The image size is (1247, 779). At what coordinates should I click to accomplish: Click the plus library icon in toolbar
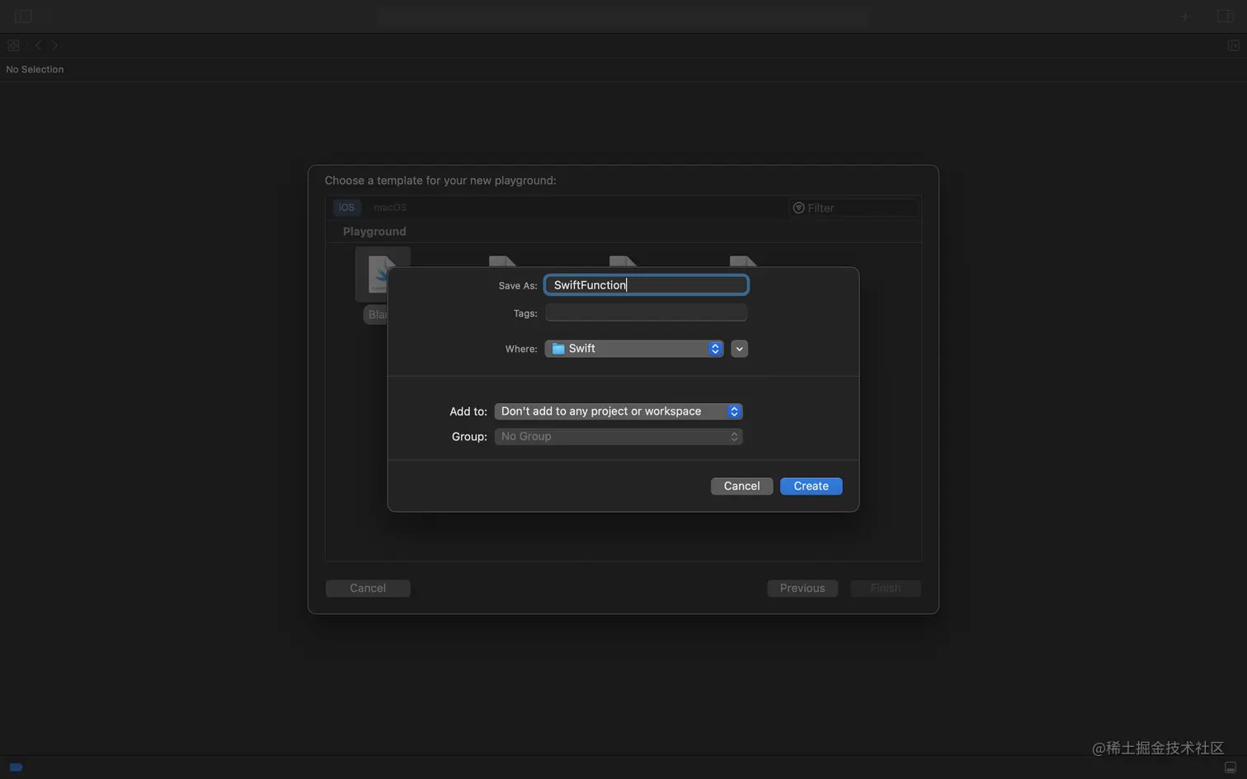[1185, 16]
